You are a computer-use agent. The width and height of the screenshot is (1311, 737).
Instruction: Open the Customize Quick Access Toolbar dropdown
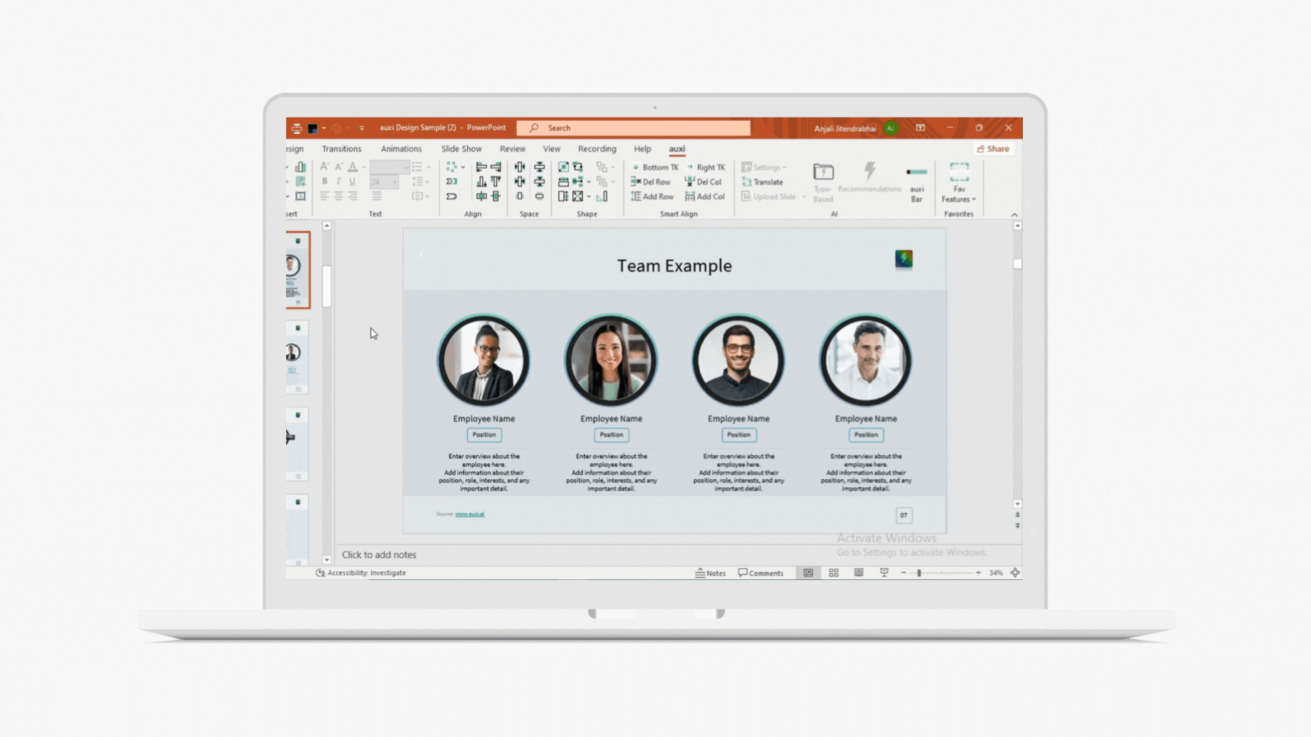362,128
